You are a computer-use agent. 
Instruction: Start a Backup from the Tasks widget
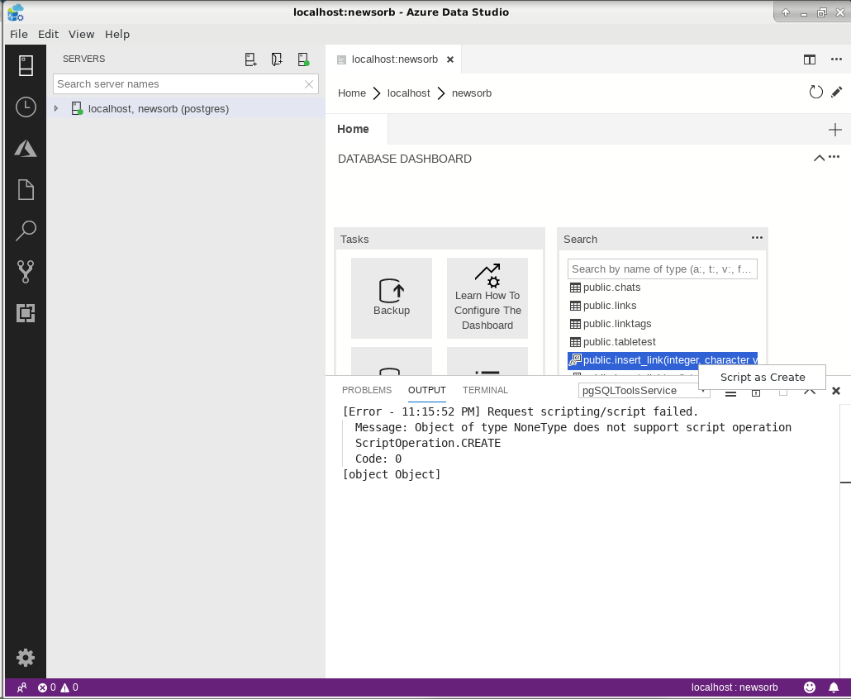391,297
